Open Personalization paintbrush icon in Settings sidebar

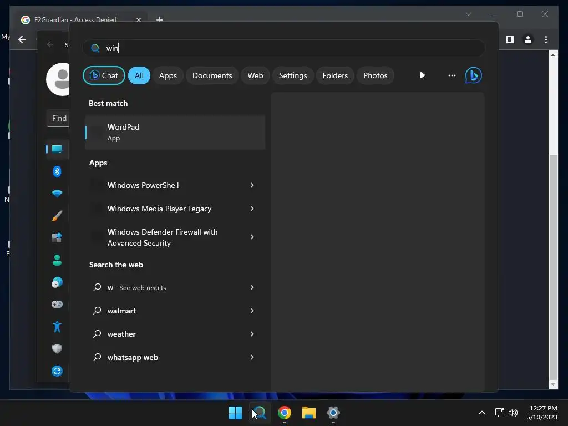click(57, 216)
